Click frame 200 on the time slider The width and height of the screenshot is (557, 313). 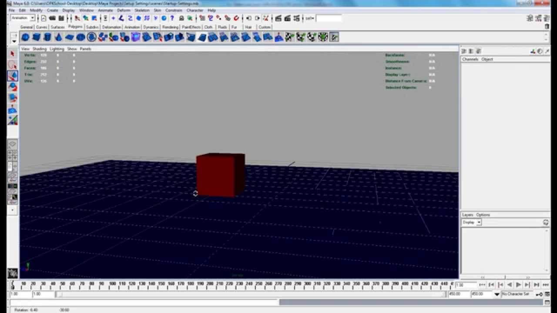[x=211, y=284]
